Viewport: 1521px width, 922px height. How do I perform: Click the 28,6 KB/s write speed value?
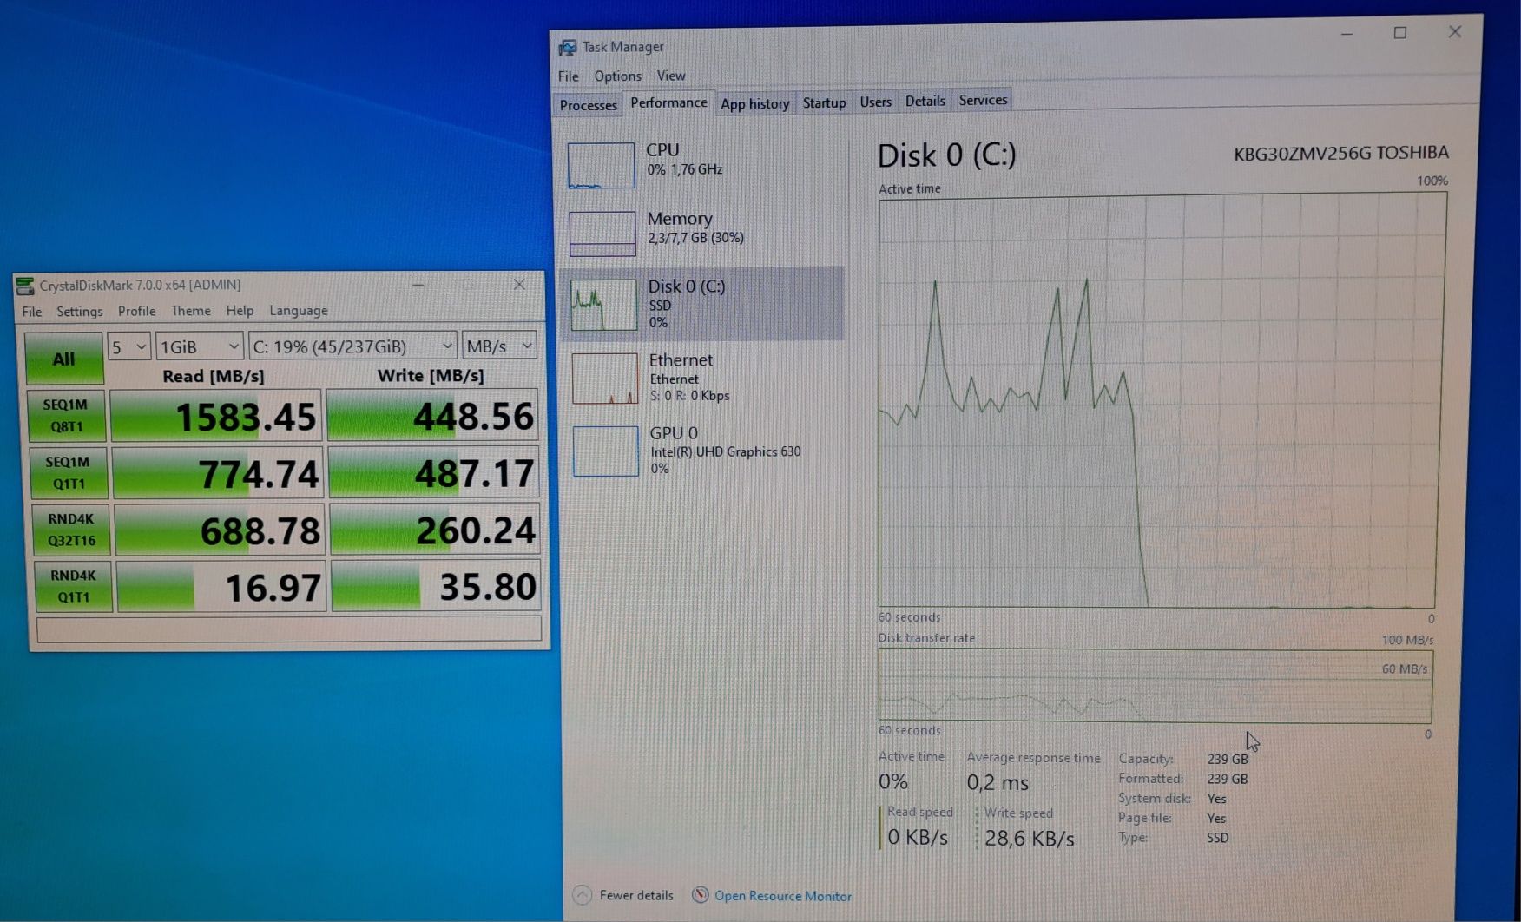[x=1030, y=838]
